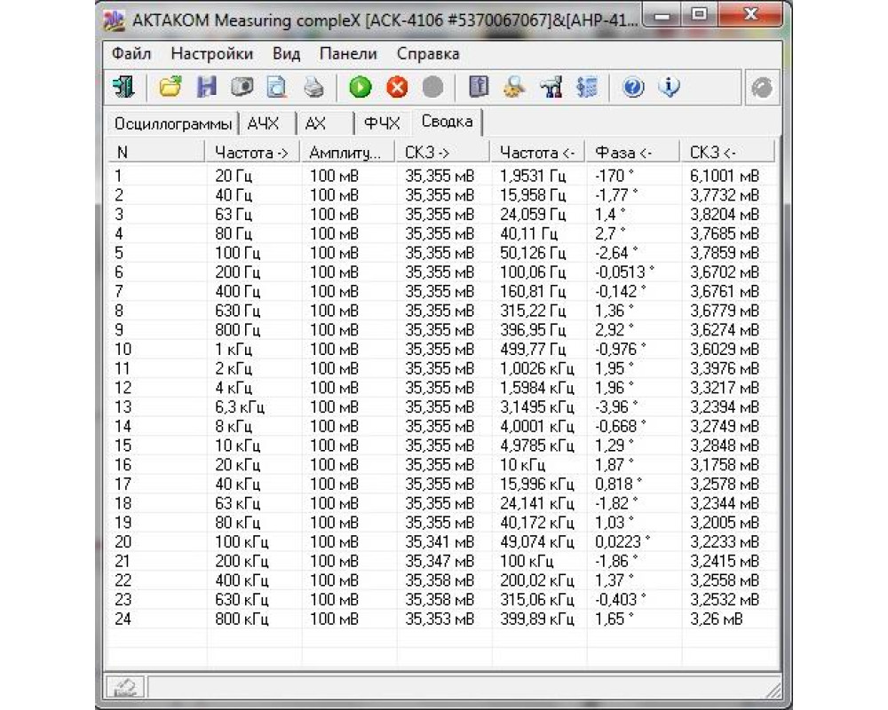
Task: Open the Настройки menu
Action: pyautogui.click(x=211, y=54)
